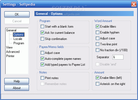Viewport: 138px width, 100px height.
Task: Click the Cancel button
Action: tap(17, 21)
